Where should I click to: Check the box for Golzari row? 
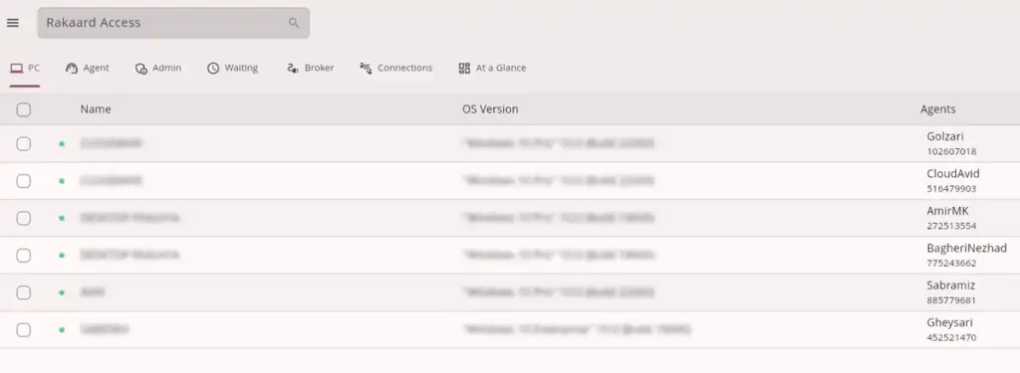(x=24, y=143)
